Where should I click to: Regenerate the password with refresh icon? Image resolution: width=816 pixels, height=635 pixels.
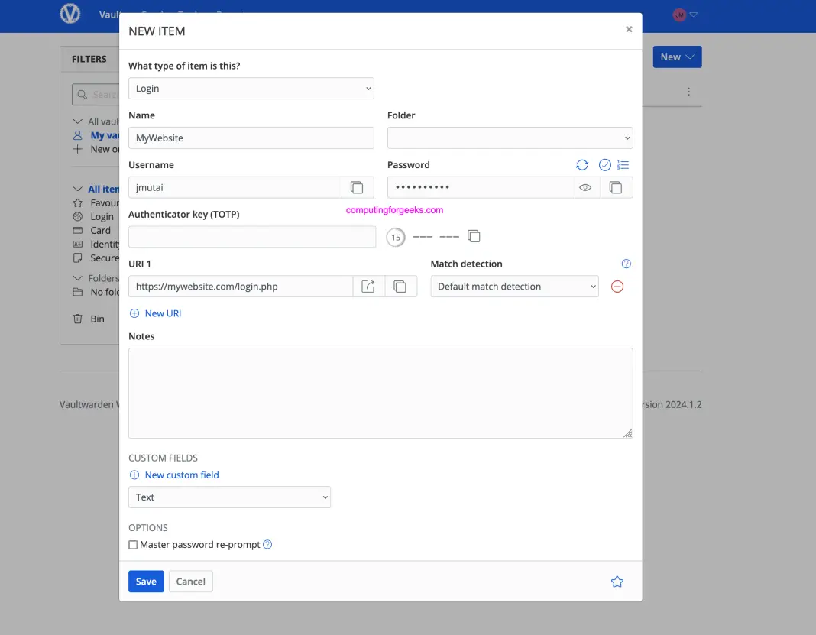click(582, 165)
